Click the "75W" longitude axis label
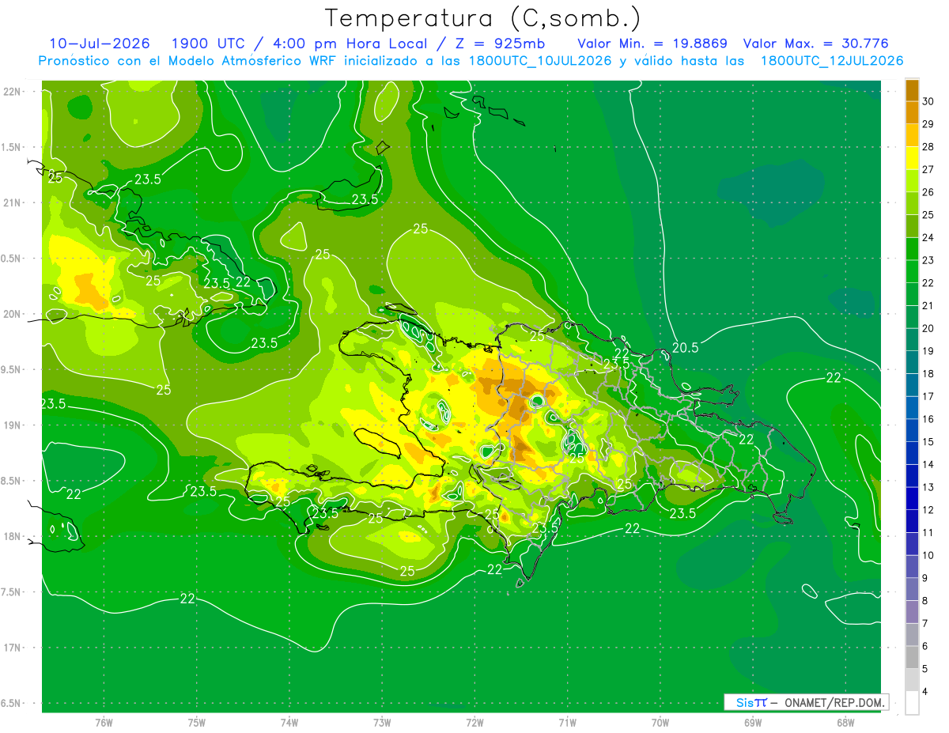The width and height of the screenshot is (949, 733). (x=197, y=722)
